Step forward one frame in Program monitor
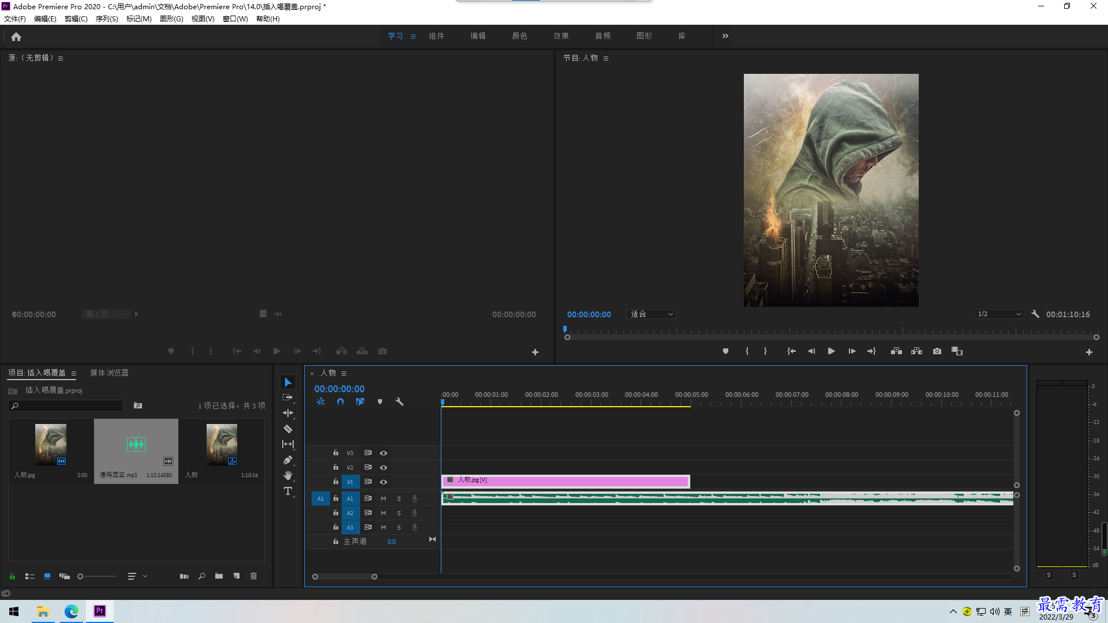This screenshot has height=623, width=1108. point(852,351)
